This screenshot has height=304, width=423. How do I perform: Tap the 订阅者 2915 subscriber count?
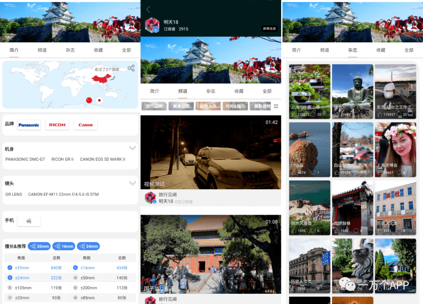click(176, 29)
